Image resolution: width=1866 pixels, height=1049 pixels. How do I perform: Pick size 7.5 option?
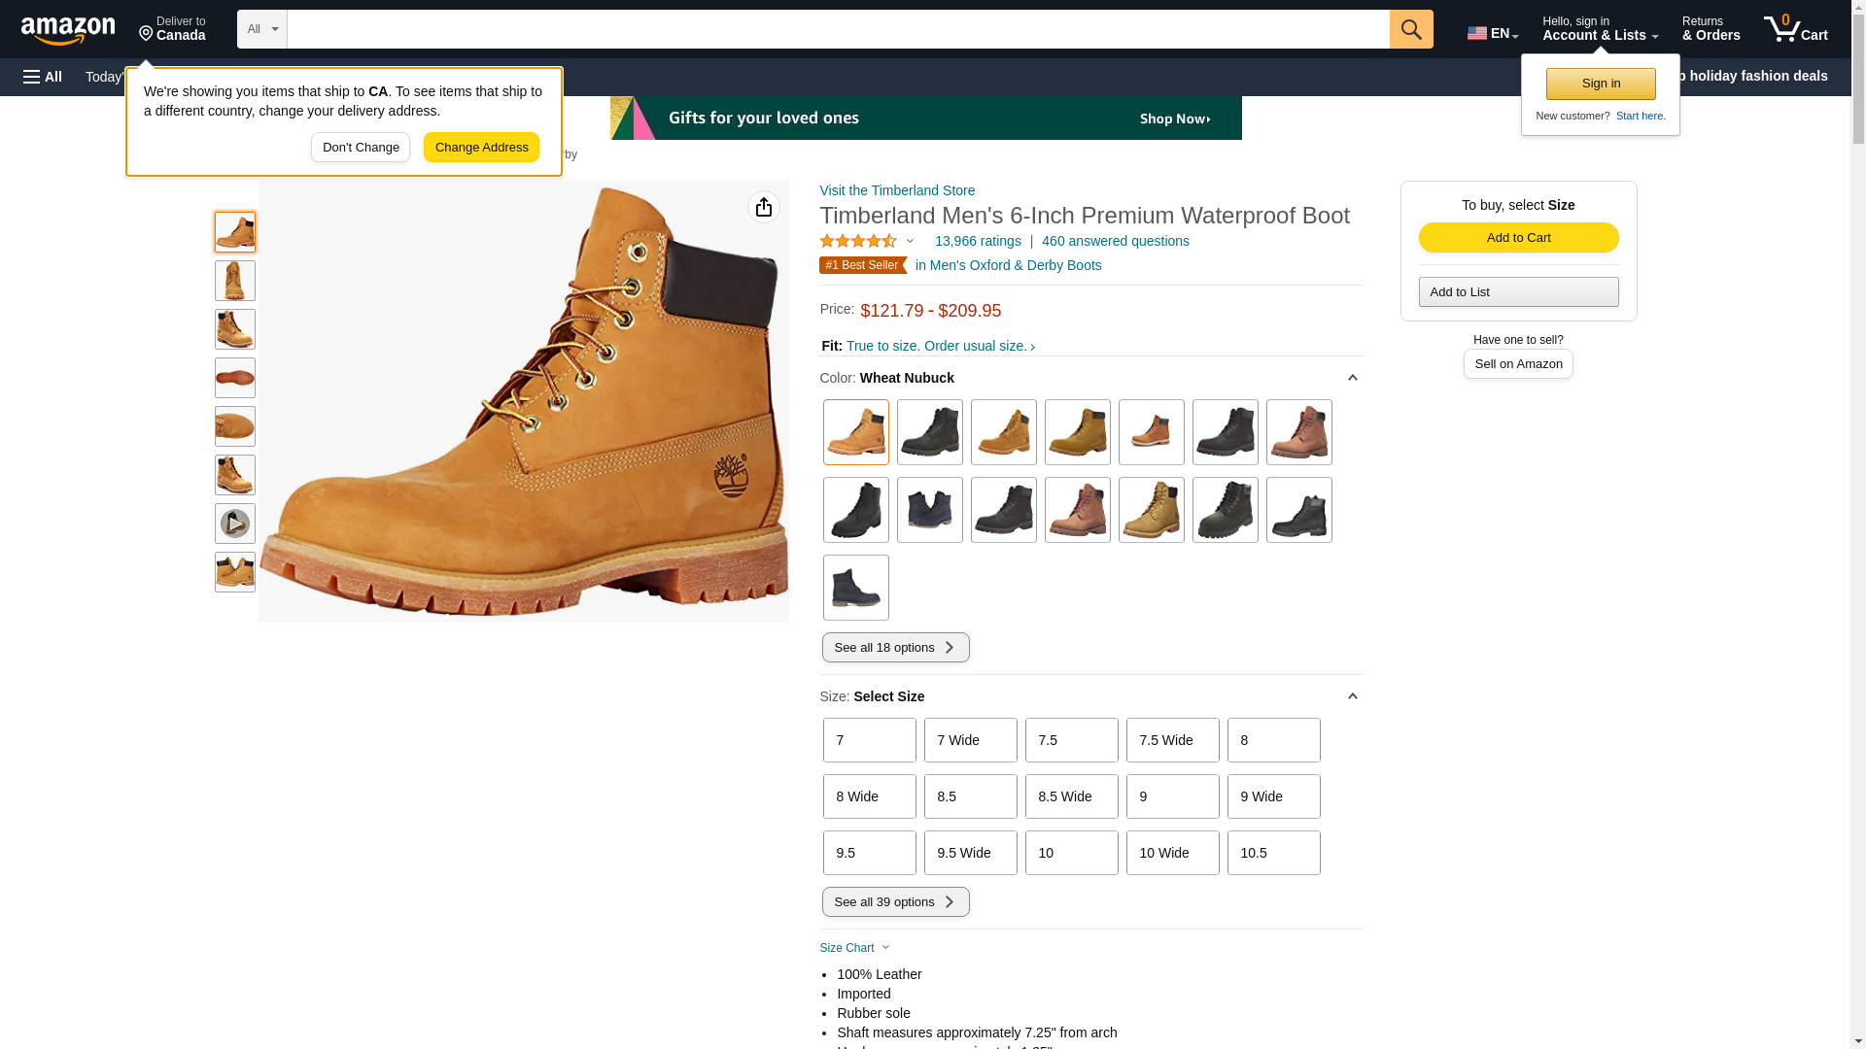(1071, 740)
